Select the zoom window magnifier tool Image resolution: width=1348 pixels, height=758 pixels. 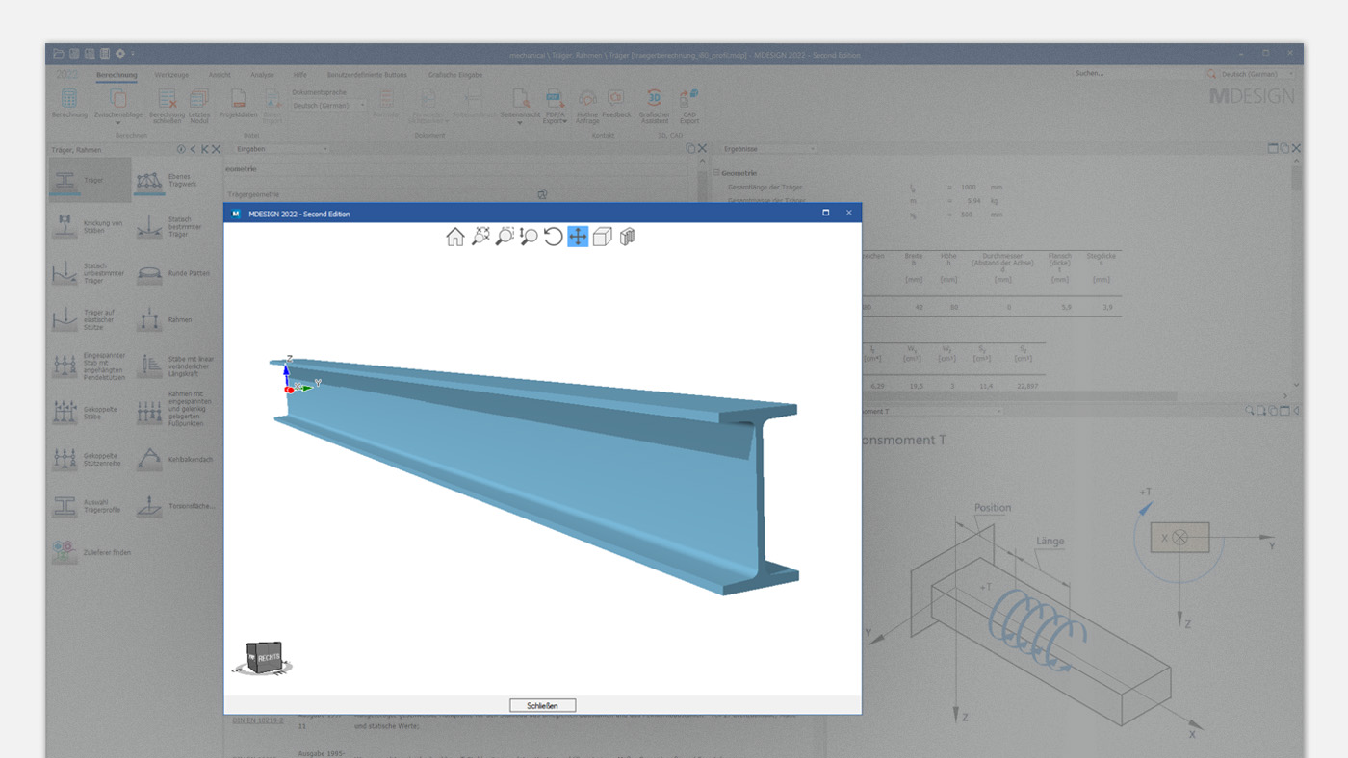(505, 237)
